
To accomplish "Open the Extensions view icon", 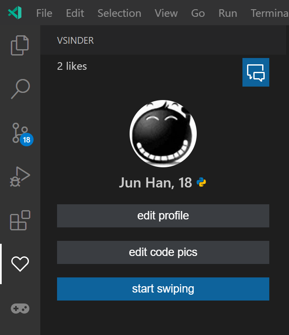I will pos(20,220).
